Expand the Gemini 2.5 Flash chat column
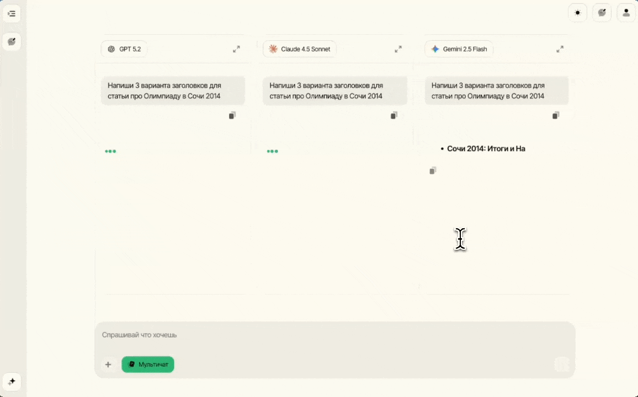 pos(560,49)
